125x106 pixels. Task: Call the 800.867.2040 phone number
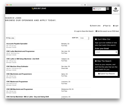(x=40, y=9)
